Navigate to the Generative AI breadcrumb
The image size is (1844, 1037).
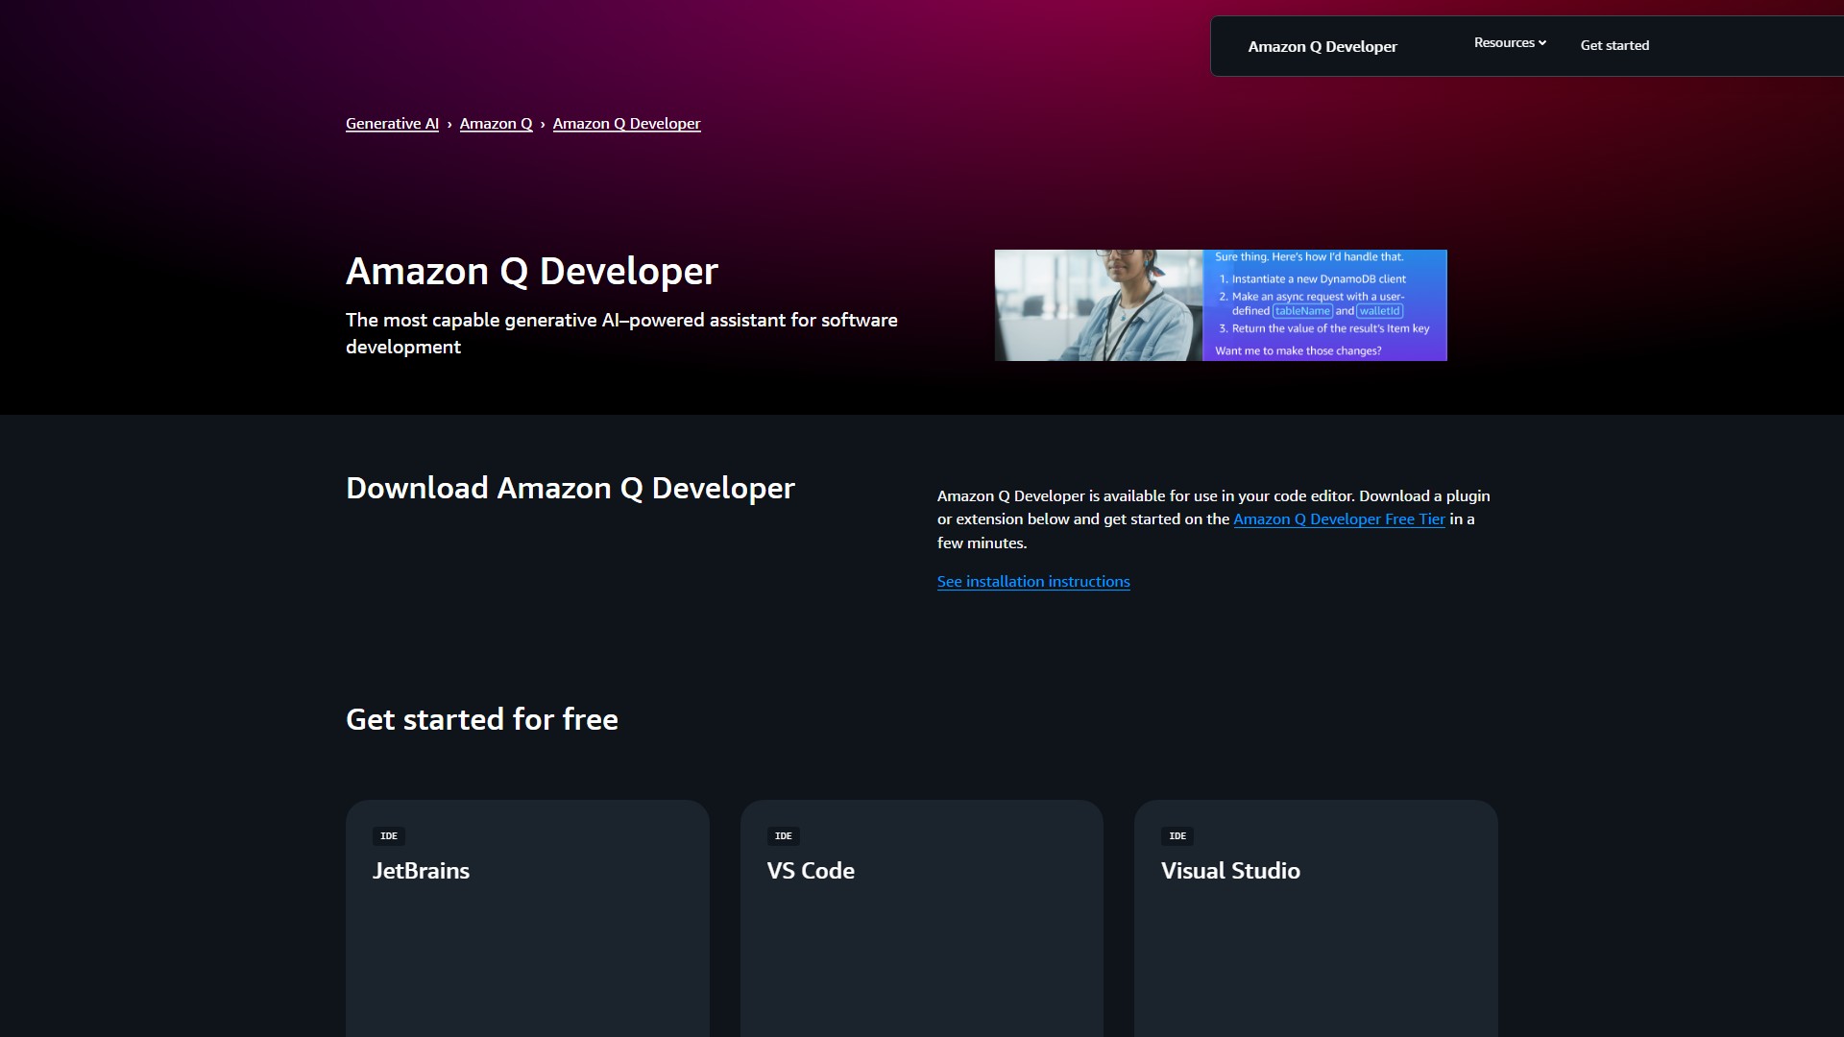point(391,123)
